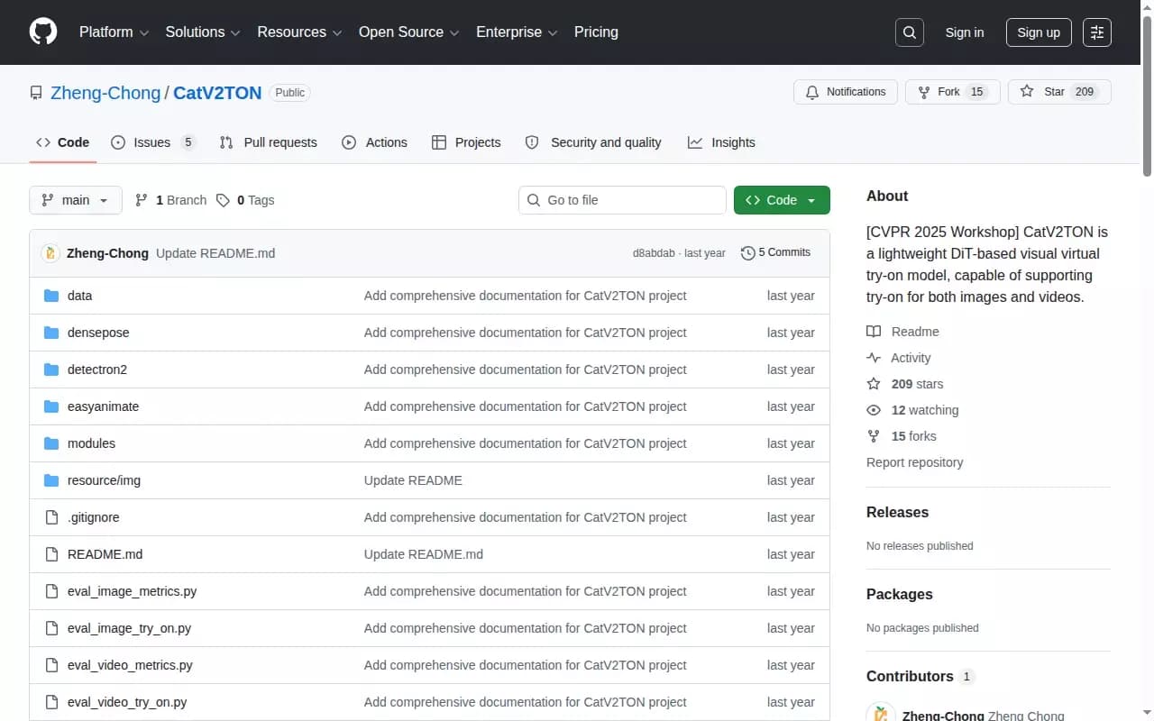Expand the Resources menu
The image size is (1154, 721).
[299, 32]
